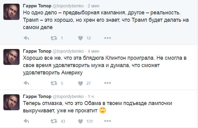Retweet the first tweet about Trump
Screen dimensions: 198x128
pos(53,38)
